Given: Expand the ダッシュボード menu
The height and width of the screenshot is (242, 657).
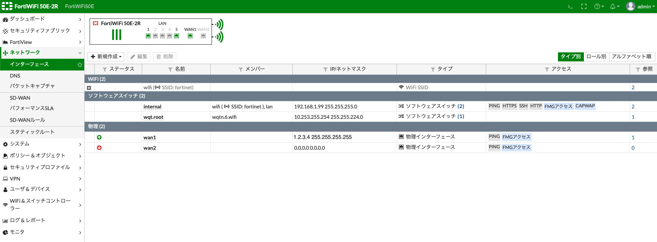Looking at the screenshot, I should click(42, 19).
